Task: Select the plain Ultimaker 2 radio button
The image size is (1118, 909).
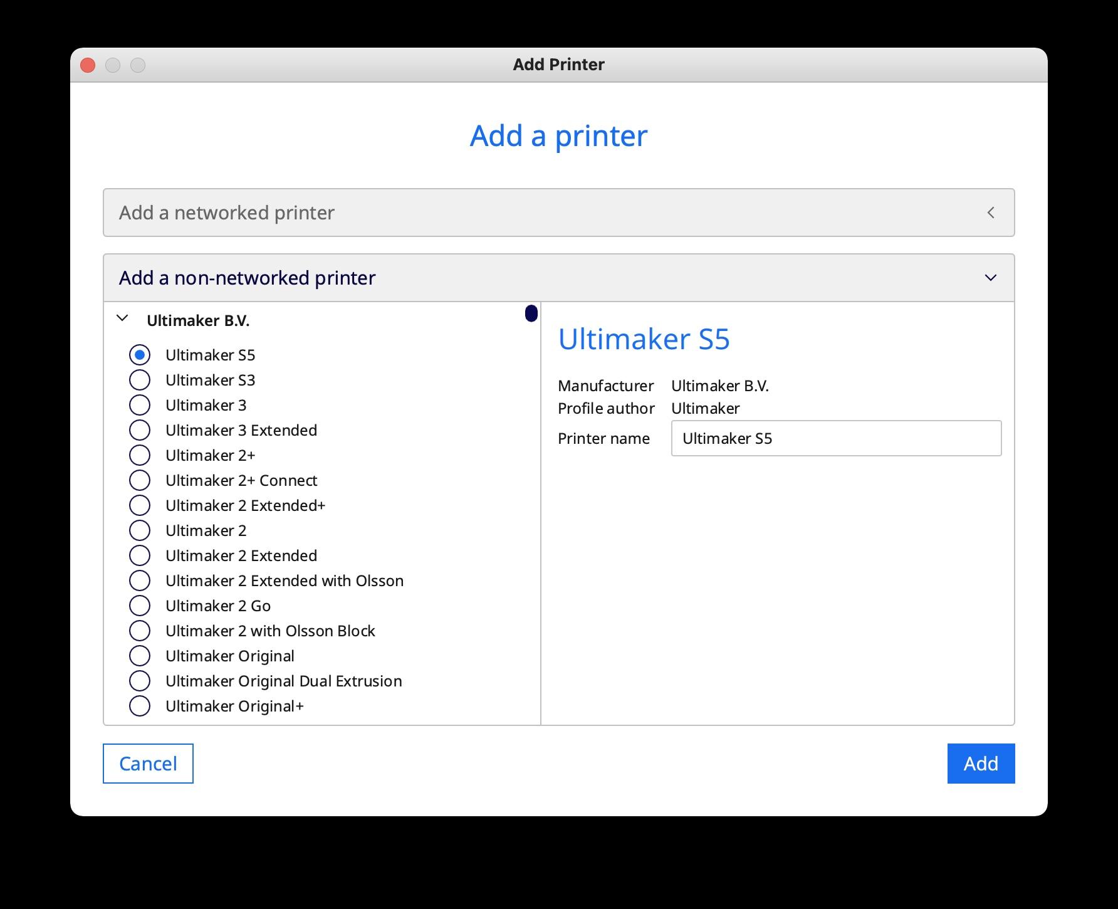Action: [x=139, y=530]
